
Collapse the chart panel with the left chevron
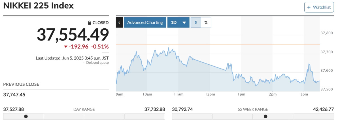(x=119, y=23)
